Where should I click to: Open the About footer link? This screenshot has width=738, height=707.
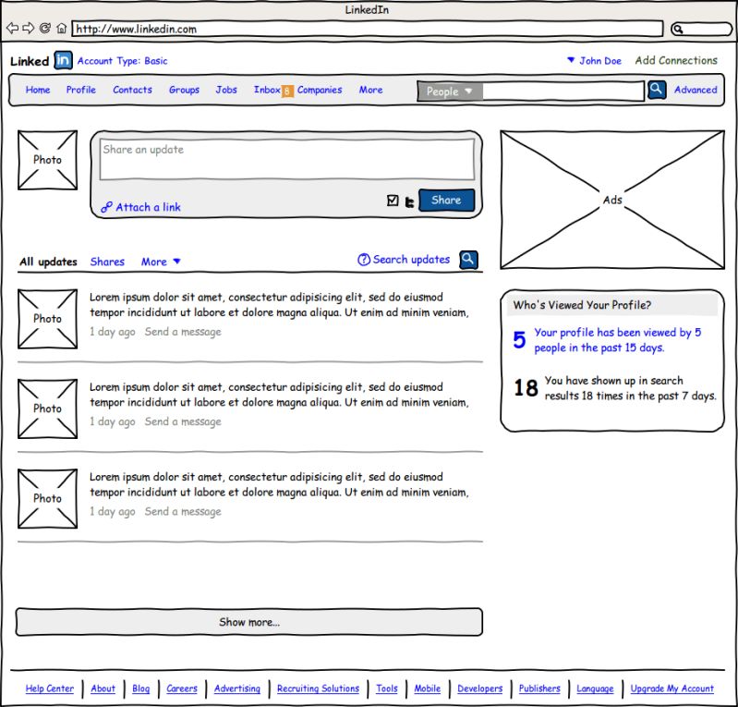(x=103, y=689)
